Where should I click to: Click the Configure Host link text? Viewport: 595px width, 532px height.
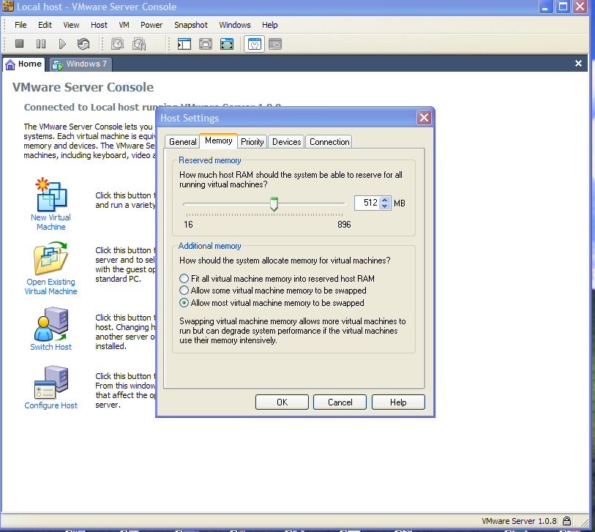click(50, 405)
